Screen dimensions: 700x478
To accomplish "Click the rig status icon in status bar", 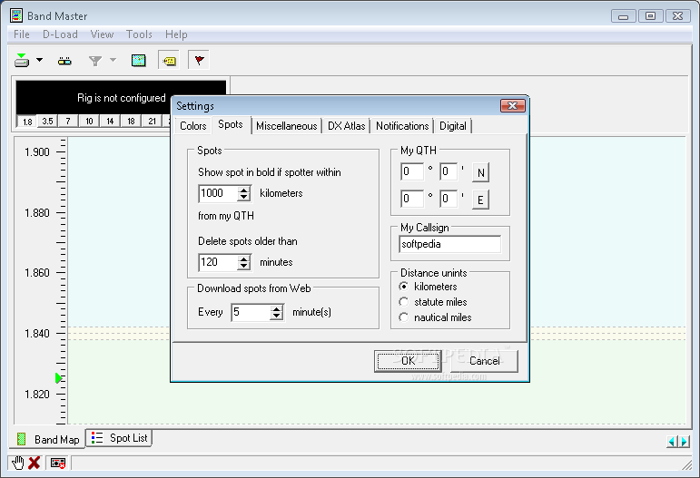I will coord(58,463).
